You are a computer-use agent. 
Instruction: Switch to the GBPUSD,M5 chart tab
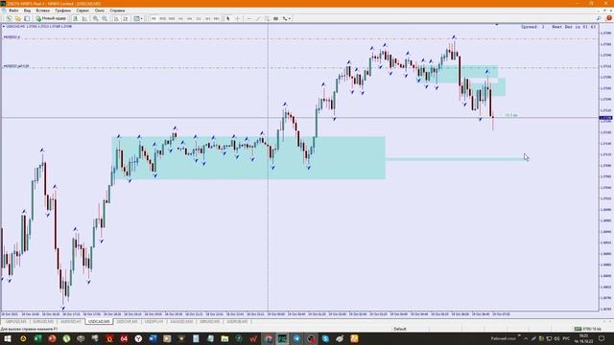point(16,322)
